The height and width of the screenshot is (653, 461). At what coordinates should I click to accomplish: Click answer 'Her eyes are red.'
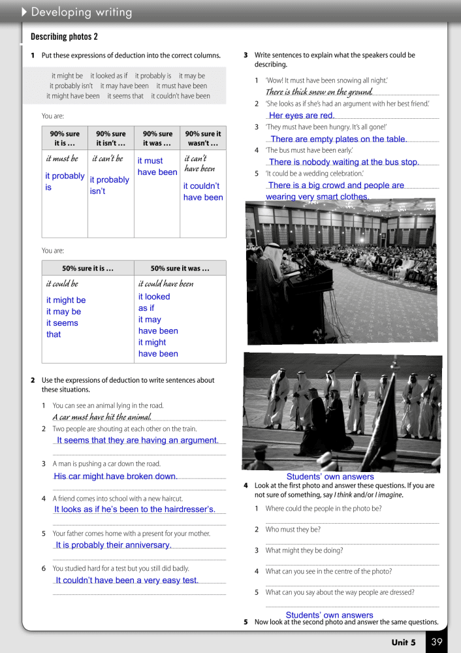pos(302,116)
